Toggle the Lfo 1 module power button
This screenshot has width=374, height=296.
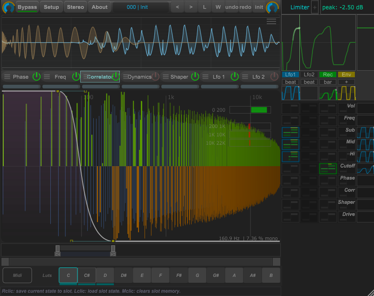235,77
